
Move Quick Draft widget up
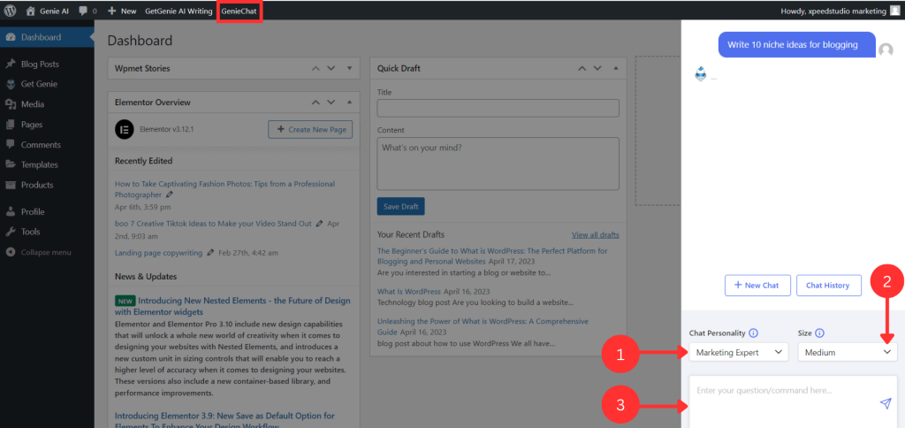pos(582,68)
